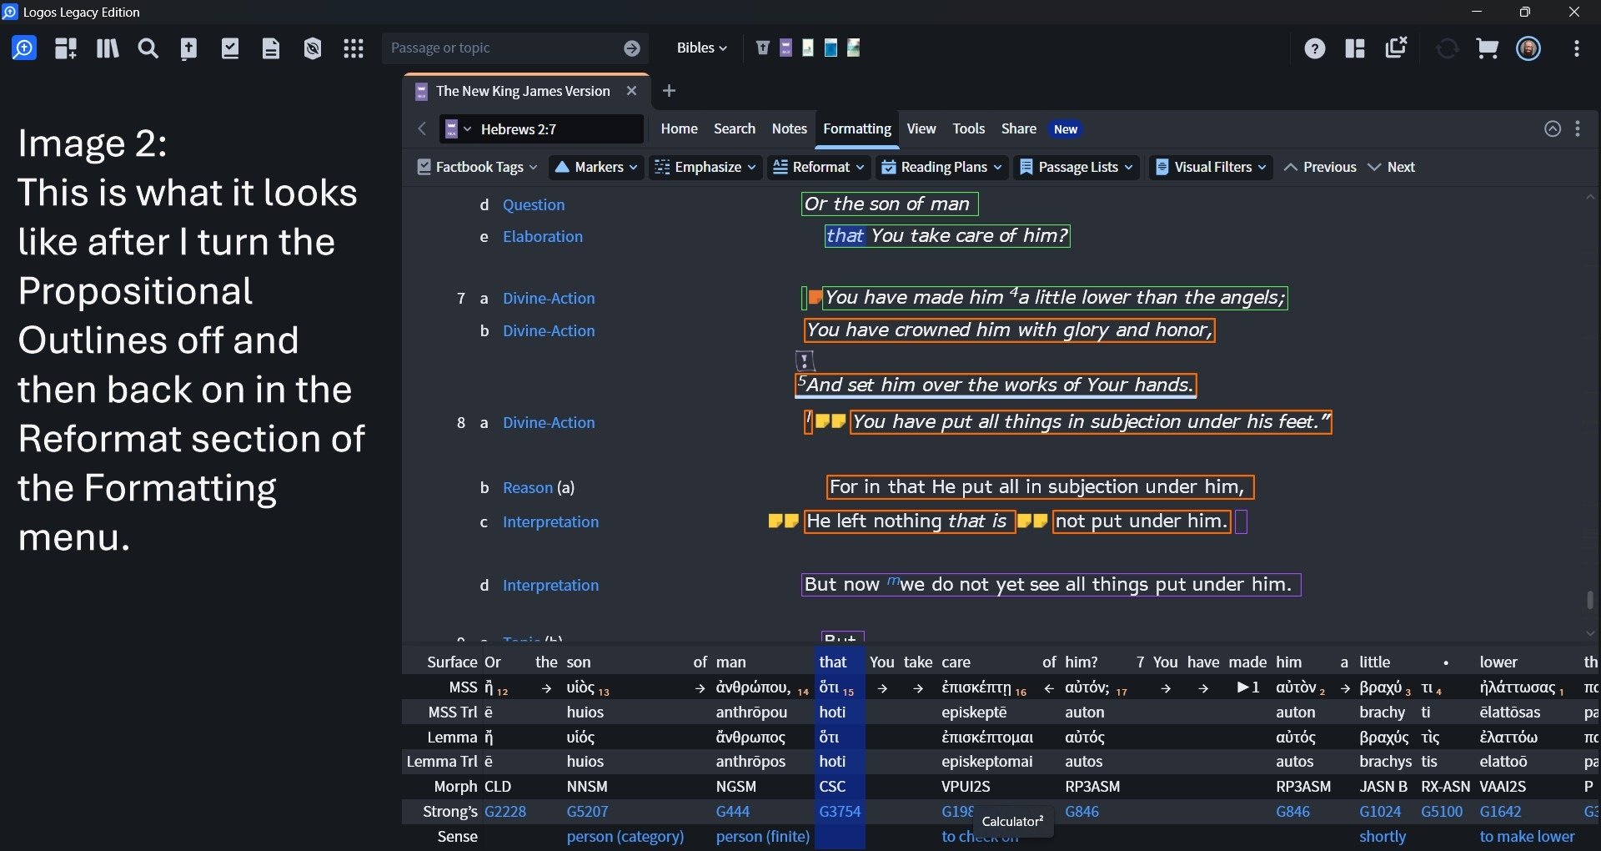Viewport: 1601px width, 851px height.
Task: Click the Divine-Action label for verse 8a
Action: click(549, 422)
